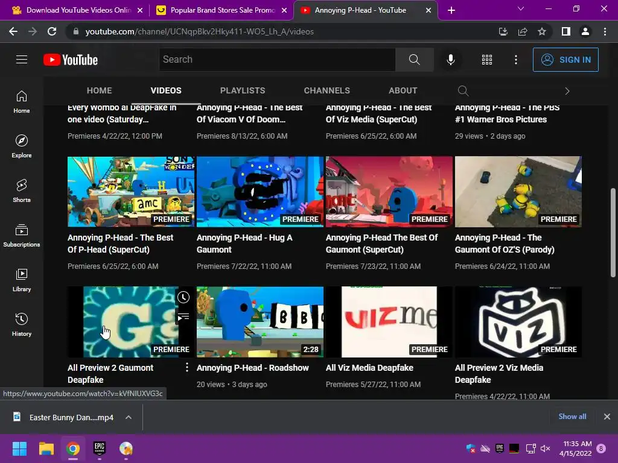The width and height of the screenshot is (618, 463).
Task: Open the amc Best Of P-Head thumbnail
Action: [131, 192]
